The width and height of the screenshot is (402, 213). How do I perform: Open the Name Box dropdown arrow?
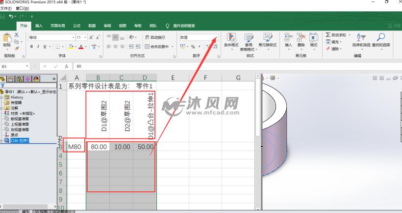27,66
